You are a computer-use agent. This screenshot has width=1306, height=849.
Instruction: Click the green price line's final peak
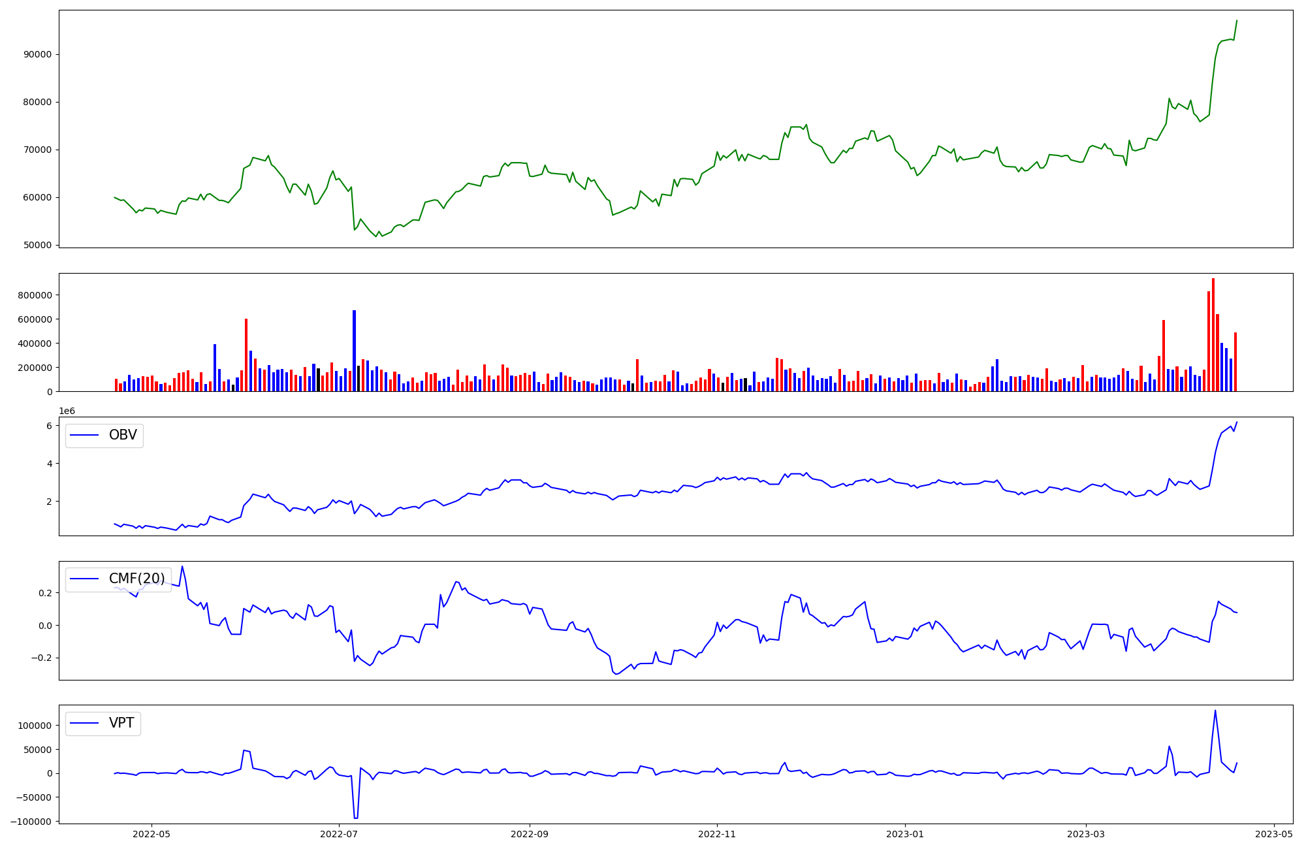point(1237,21)
